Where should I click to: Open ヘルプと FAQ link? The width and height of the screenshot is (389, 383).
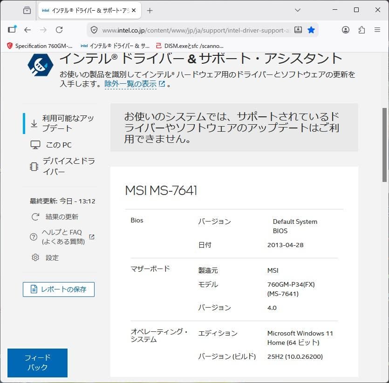[63, 237]
